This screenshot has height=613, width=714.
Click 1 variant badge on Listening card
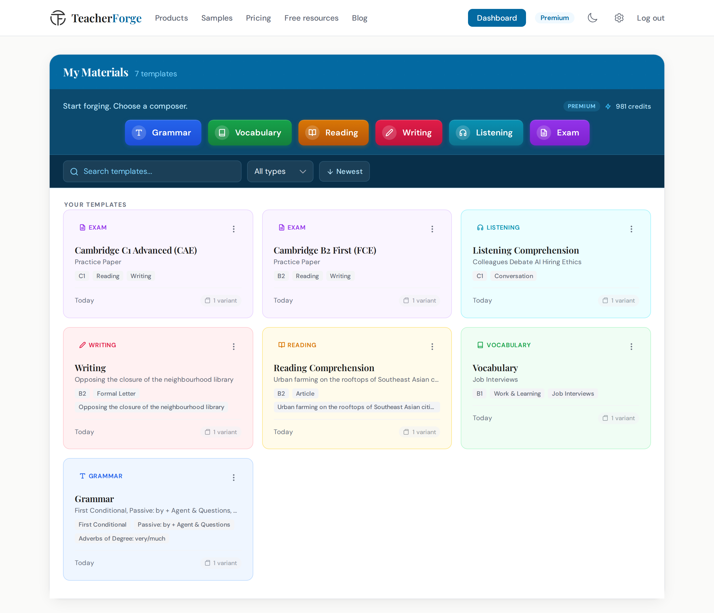click(619, 300)
